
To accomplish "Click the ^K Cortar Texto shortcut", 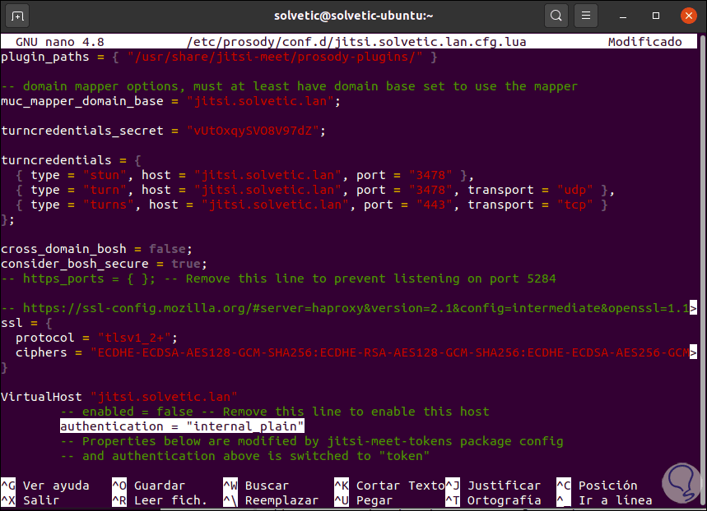I will (x=389, y=486).
